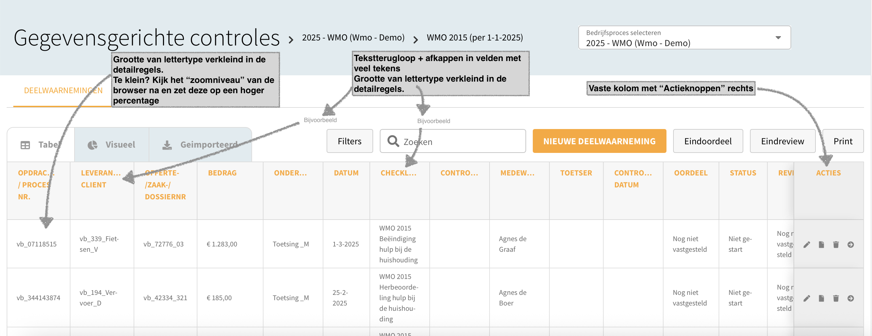Delete row vb_07118515 with the trash icon
Screen dimensions: 872x336
836,244
